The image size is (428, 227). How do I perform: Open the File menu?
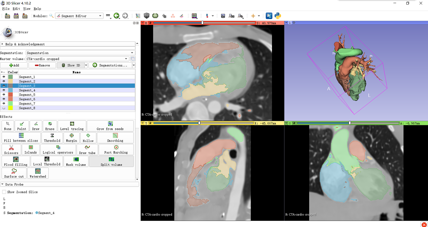click(6, 9)
